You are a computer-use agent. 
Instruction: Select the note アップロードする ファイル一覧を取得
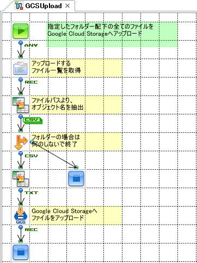point(76,68)
